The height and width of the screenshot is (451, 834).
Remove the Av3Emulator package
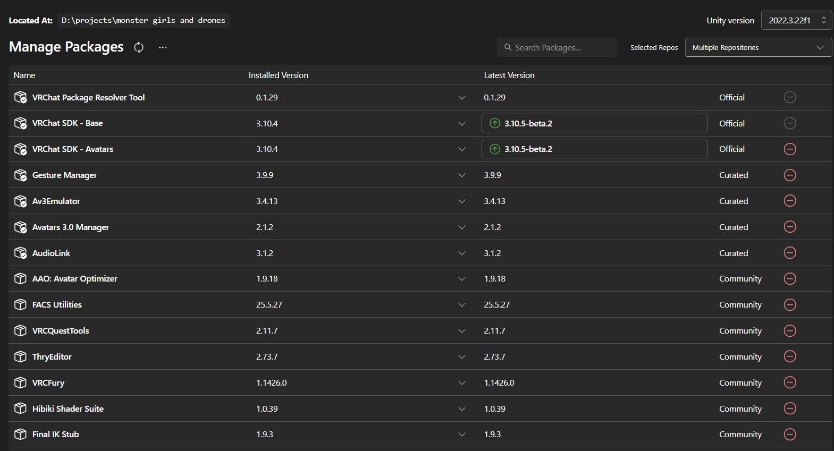(x=790, y=201)
